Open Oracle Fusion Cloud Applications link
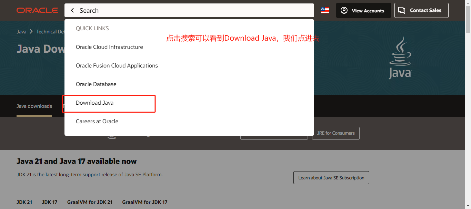The height and width of the screenshot is (209, 471). [117, 65]
